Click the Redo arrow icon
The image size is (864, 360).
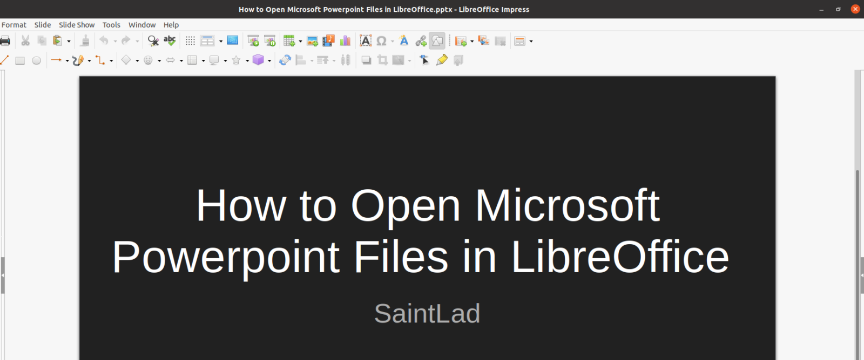coord(126,41)
